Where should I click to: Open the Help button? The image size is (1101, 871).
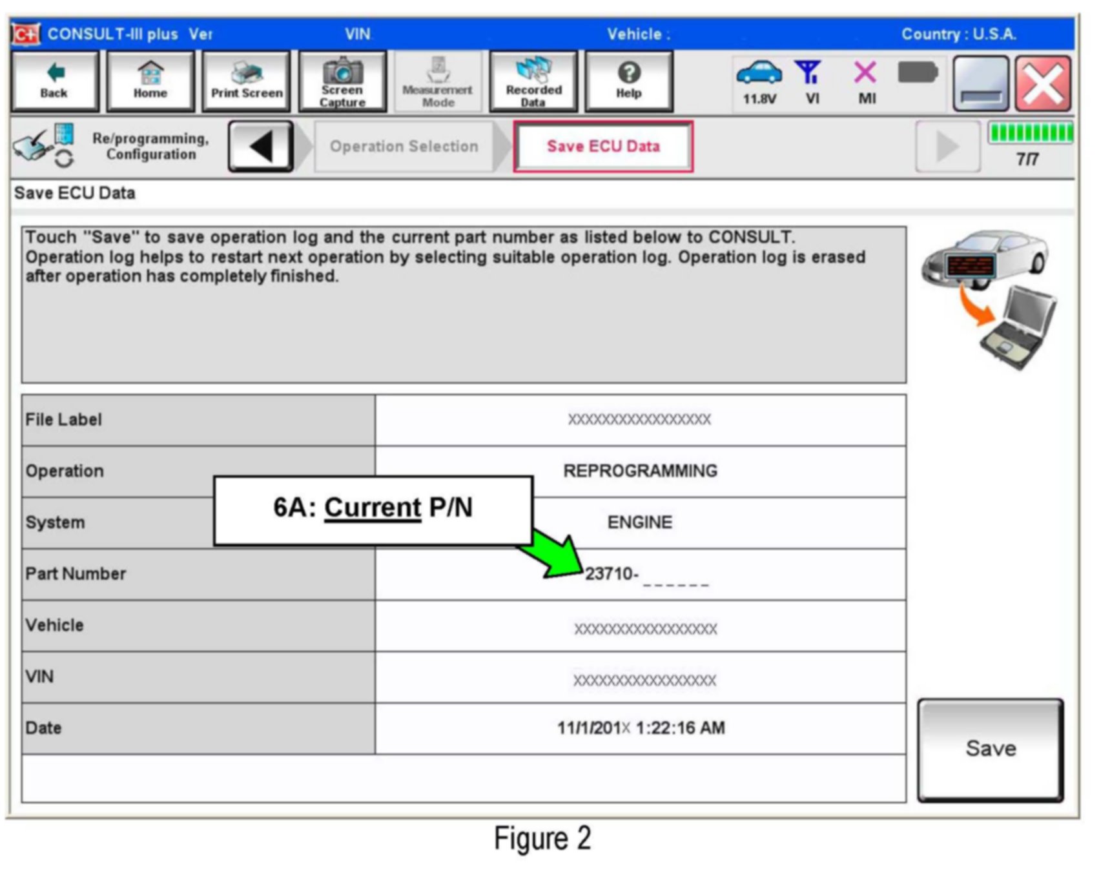point(629,82)
